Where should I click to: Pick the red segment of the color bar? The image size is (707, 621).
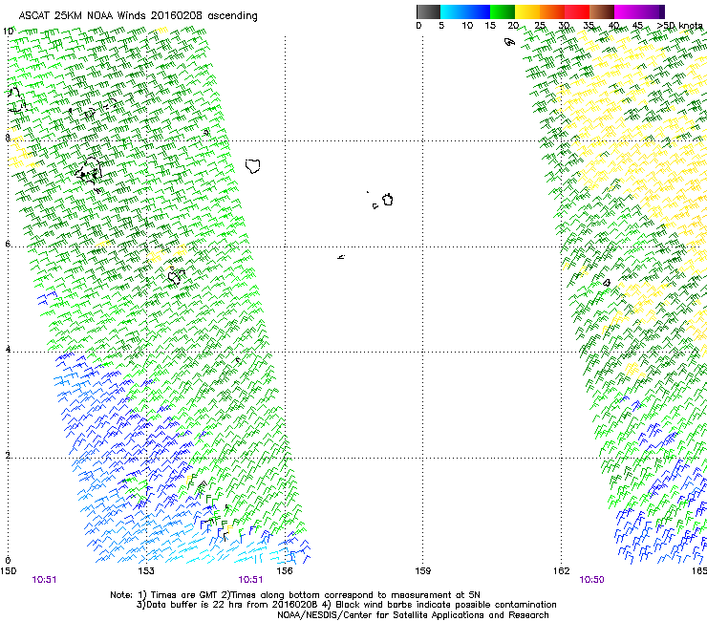(577, 11)
